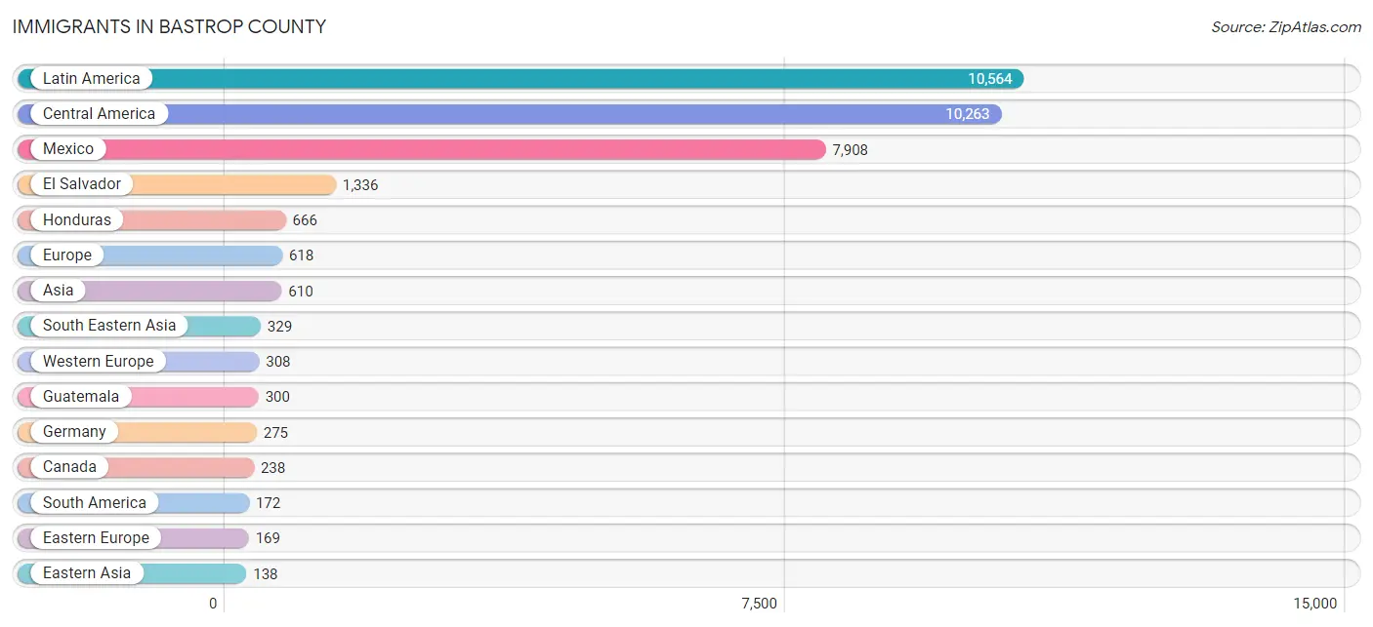The image size is (1373, 627).
Task: Click the 7,500 axis tick label
Action: point(760,604)
